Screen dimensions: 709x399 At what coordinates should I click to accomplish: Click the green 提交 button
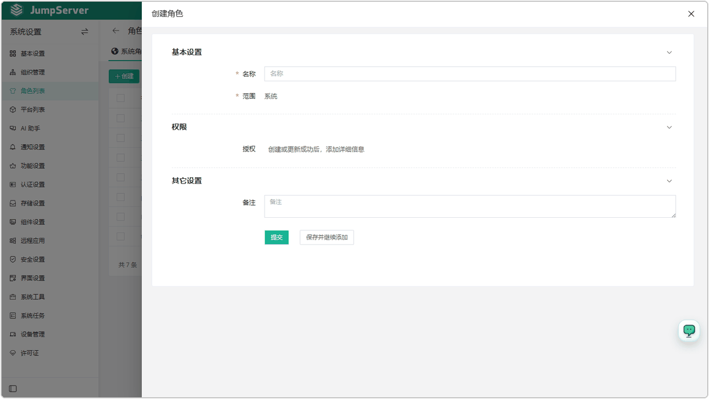(x=277, y=237)
